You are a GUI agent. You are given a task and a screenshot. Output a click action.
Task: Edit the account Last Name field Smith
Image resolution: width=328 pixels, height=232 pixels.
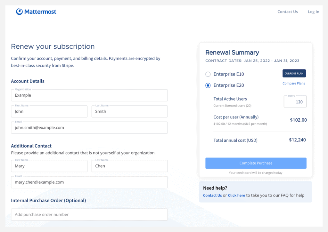[x=129, y=111]
